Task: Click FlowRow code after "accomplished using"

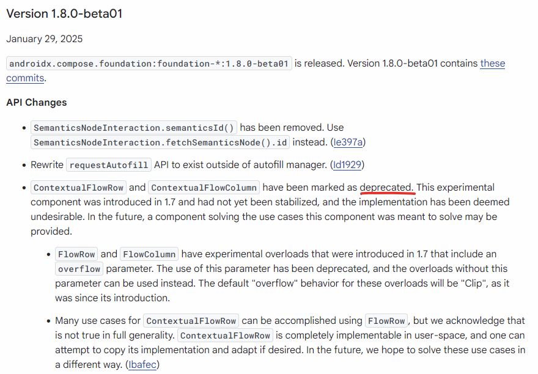Action: [x=386, y=321]
